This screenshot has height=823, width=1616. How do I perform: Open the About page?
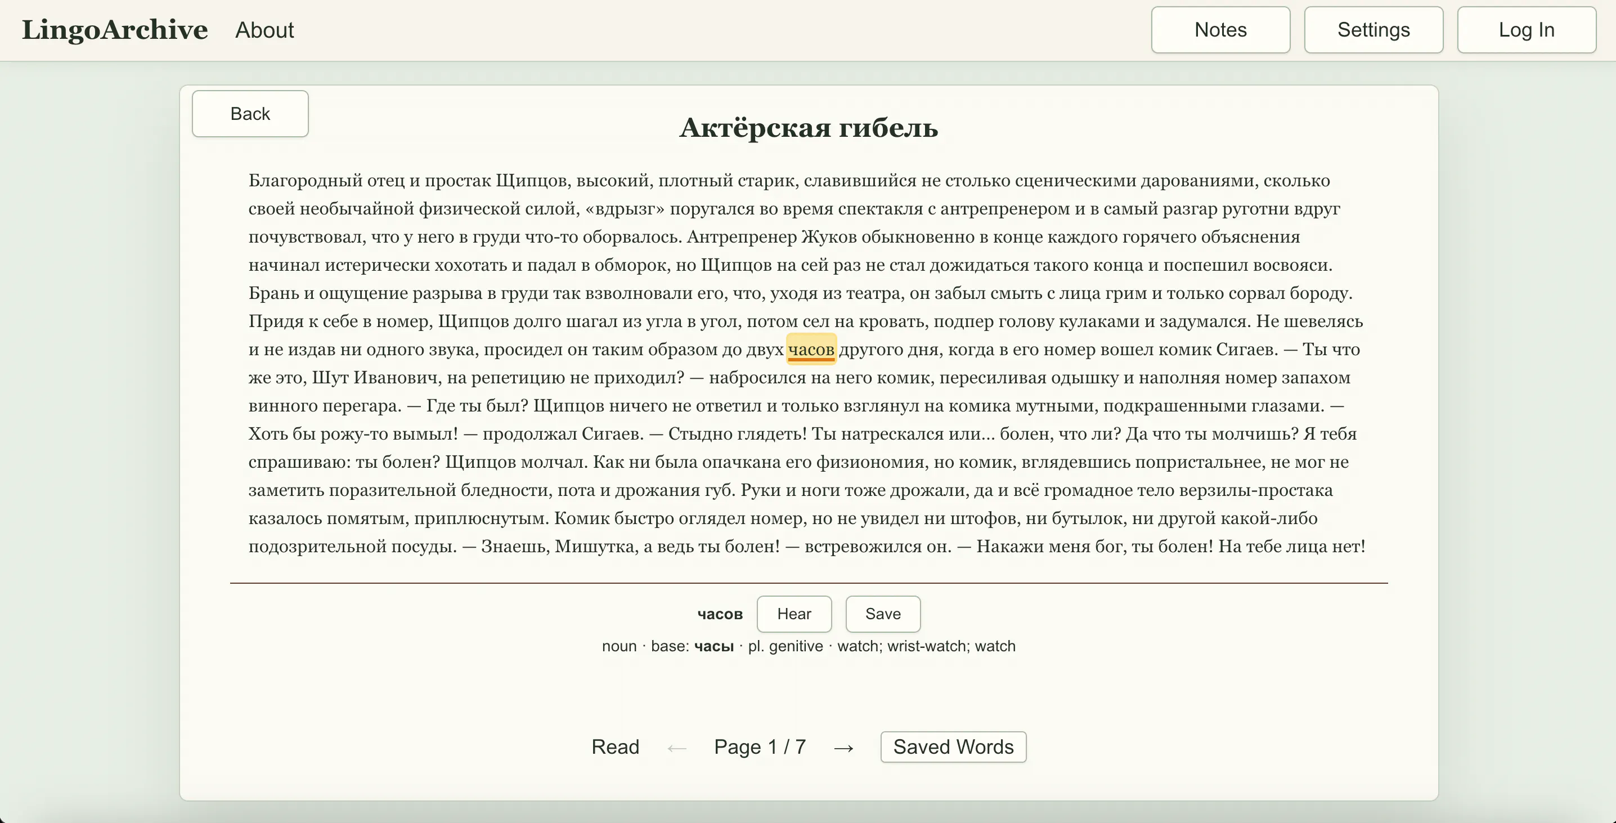click(x=264, y=30)
